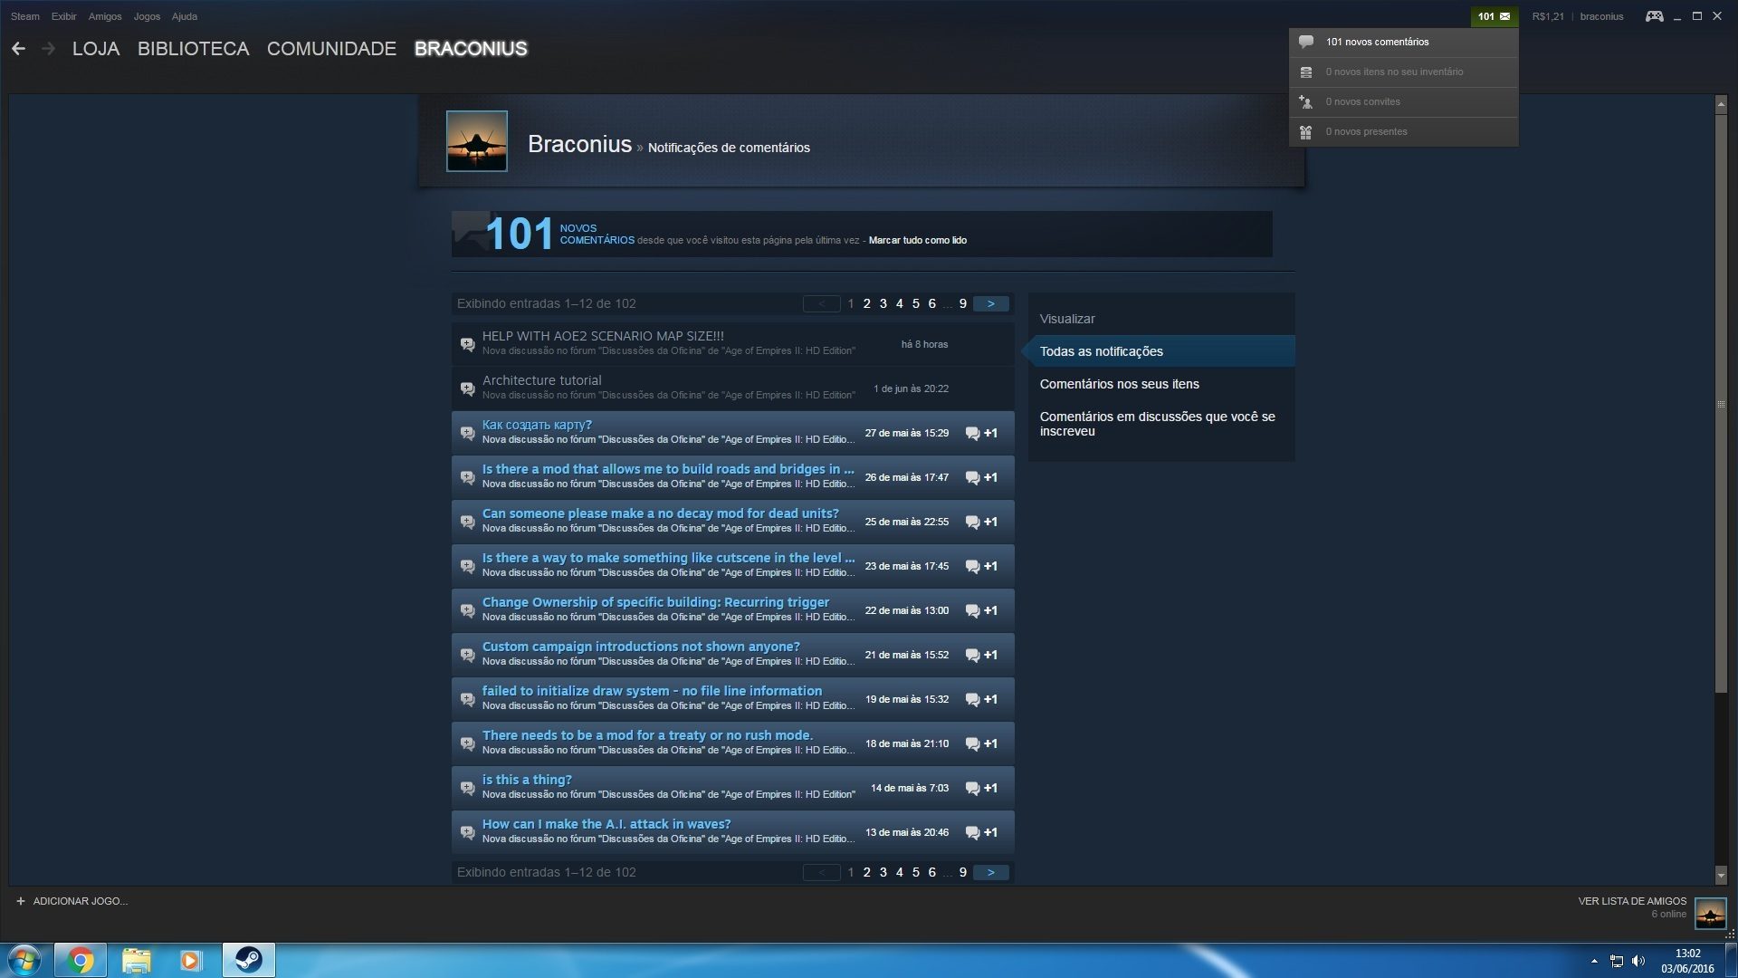Viewport: 1738px width, 978px height.
Task: Click the gift icon for novos presentes
Action: pyautogui.click(x=1305, y=132)
